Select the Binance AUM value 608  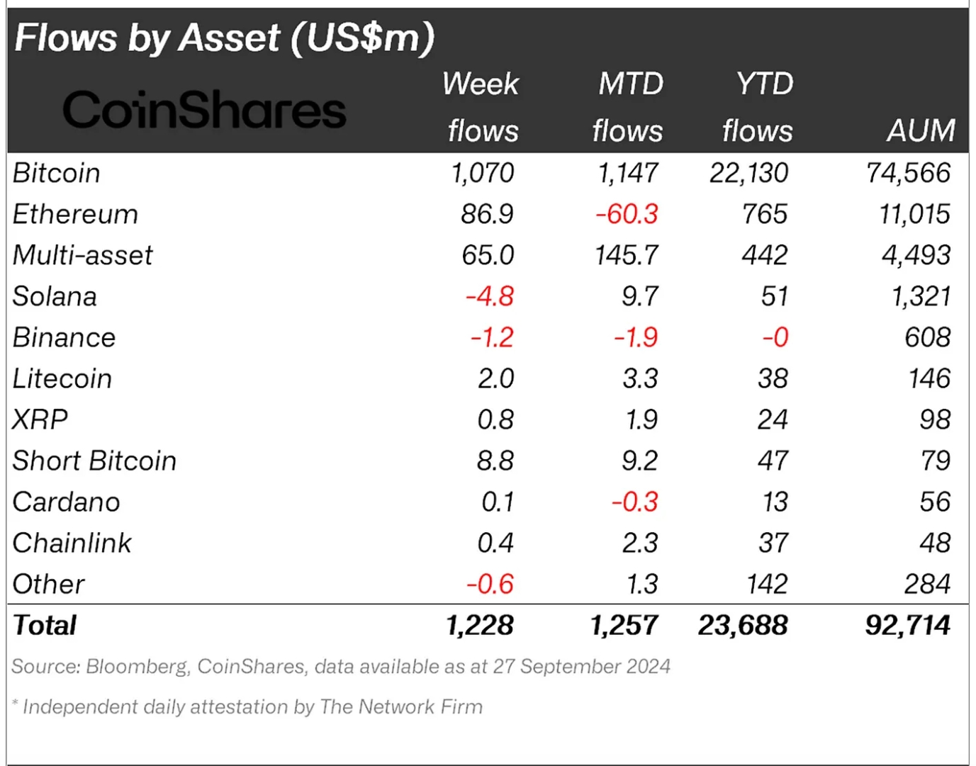[928, 337]
